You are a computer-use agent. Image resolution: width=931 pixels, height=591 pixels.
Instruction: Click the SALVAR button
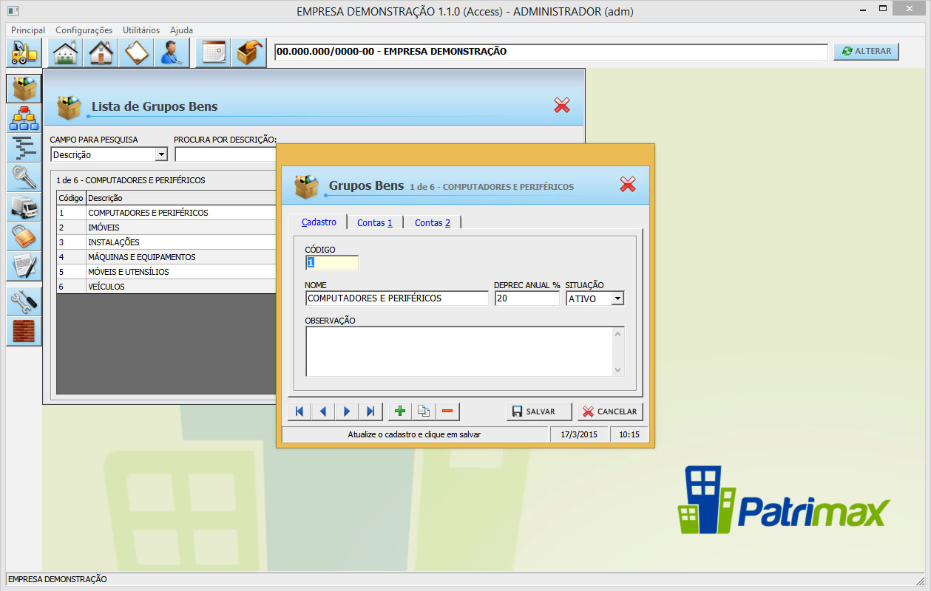coord(539,411)
